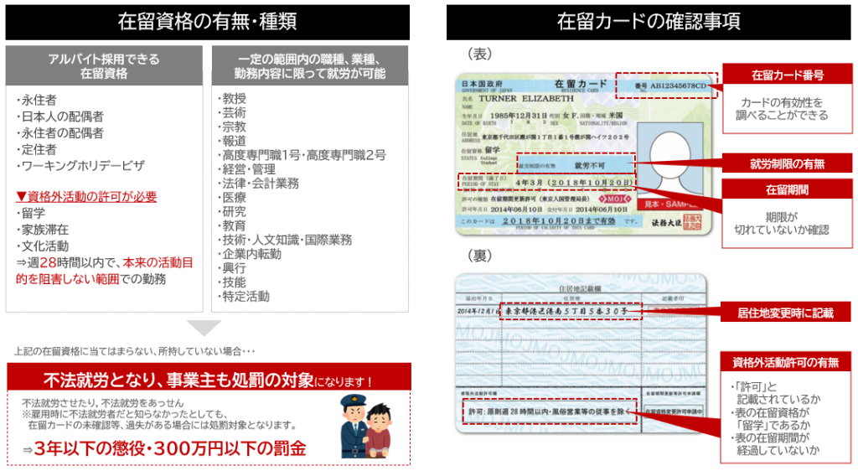858x471 pixels.
Task: Click the red 法務大臣 seal stamp
Action: click(693, 223)
